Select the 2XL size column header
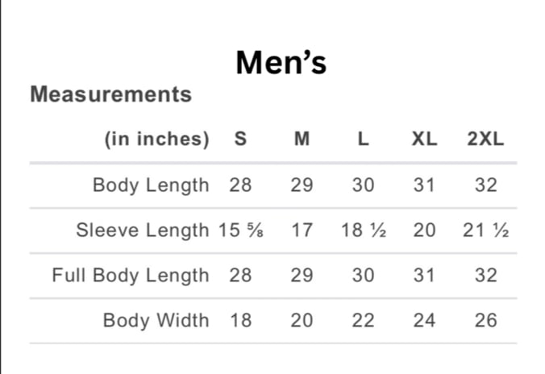545x374 pixels. (485, 139)
